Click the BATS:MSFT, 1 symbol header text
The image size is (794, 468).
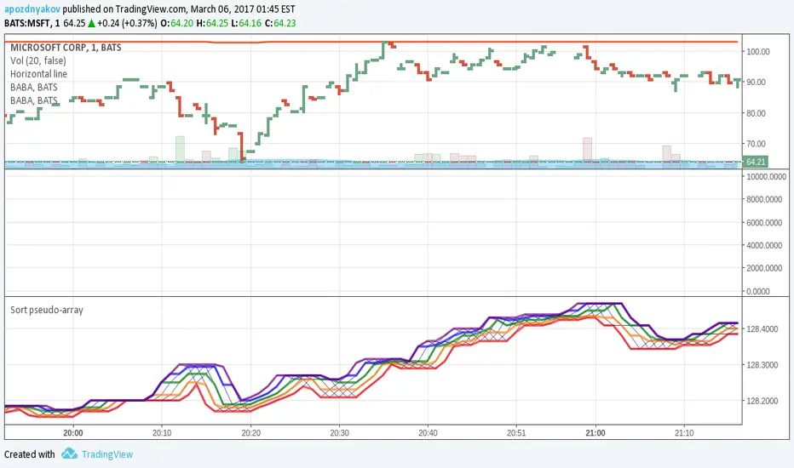click(32, 23)
